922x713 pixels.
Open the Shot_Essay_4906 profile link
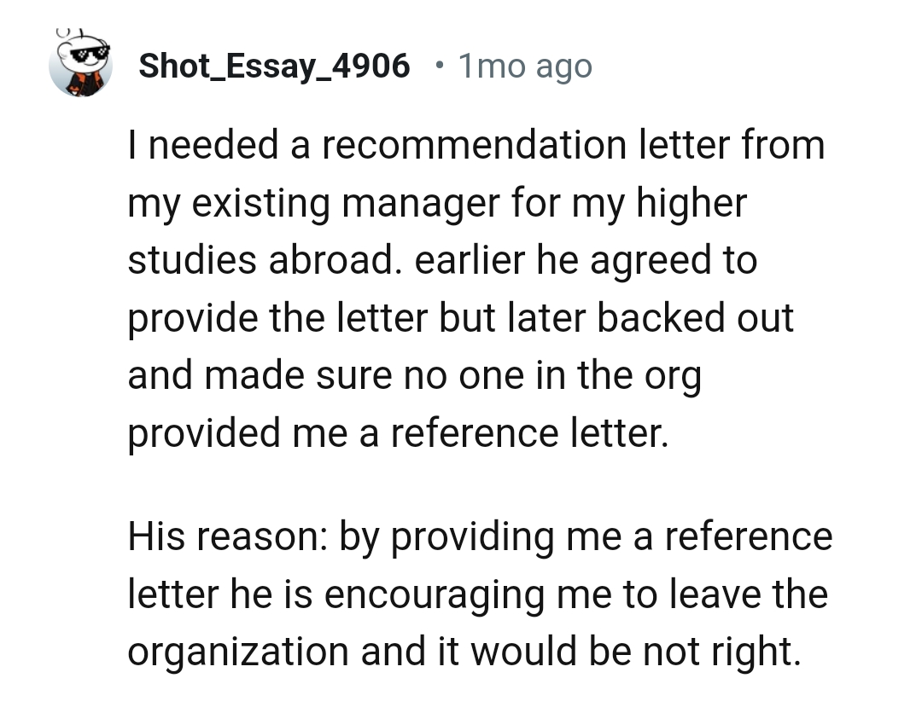[273, 66]
